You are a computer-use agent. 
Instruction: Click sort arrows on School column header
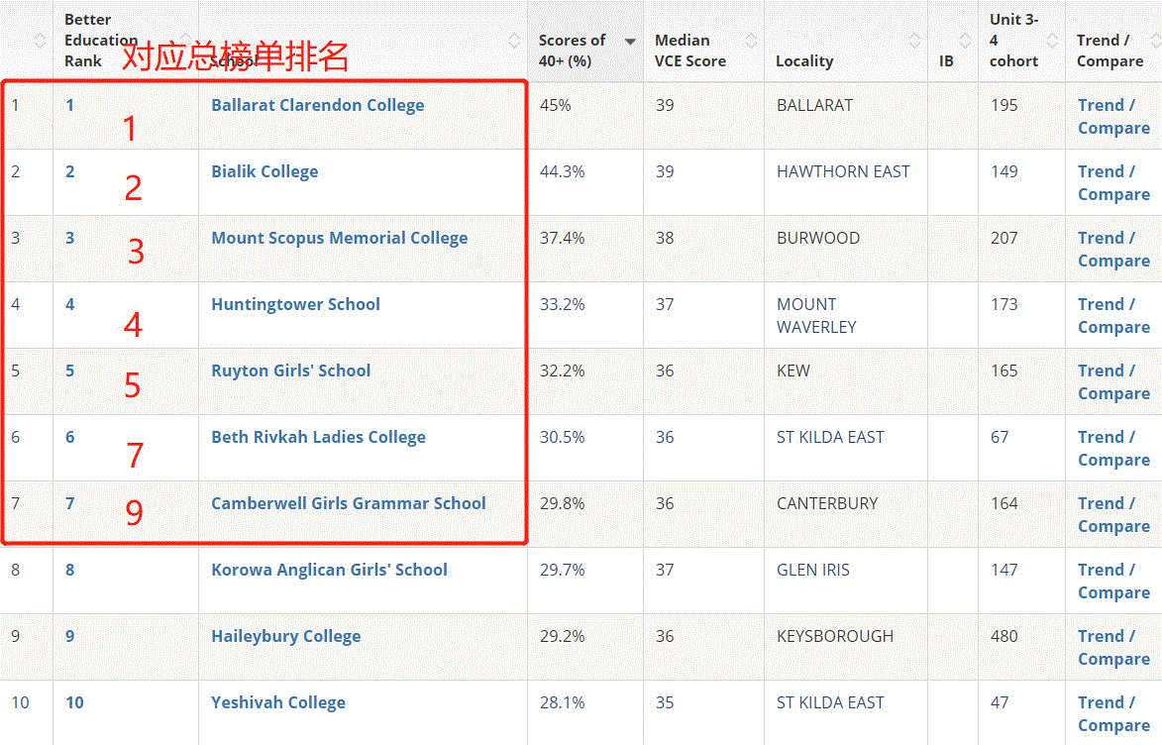(x=513, y=40)
